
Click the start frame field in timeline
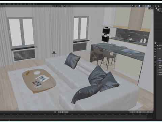tap(142, 112)
